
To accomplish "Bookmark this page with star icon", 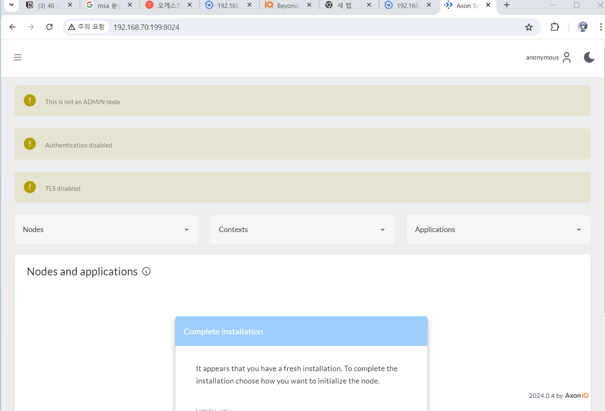I will click(528, 27).
